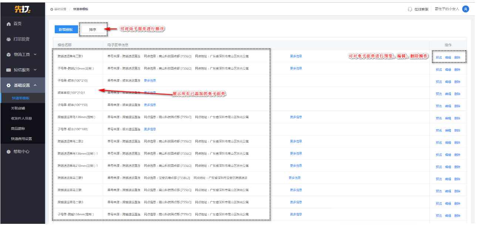Click 预览 for 子母单-跨越210mm(定制) row

[439, 70]
